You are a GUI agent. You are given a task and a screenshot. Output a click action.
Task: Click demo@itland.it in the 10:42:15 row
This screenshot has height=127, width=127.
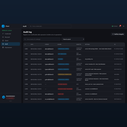pyautogui.click(x=49, y=94)
